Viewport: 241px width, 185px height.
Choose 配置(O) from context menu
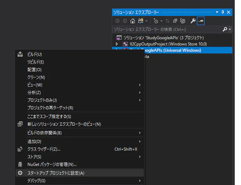click(x=80, y=70)
